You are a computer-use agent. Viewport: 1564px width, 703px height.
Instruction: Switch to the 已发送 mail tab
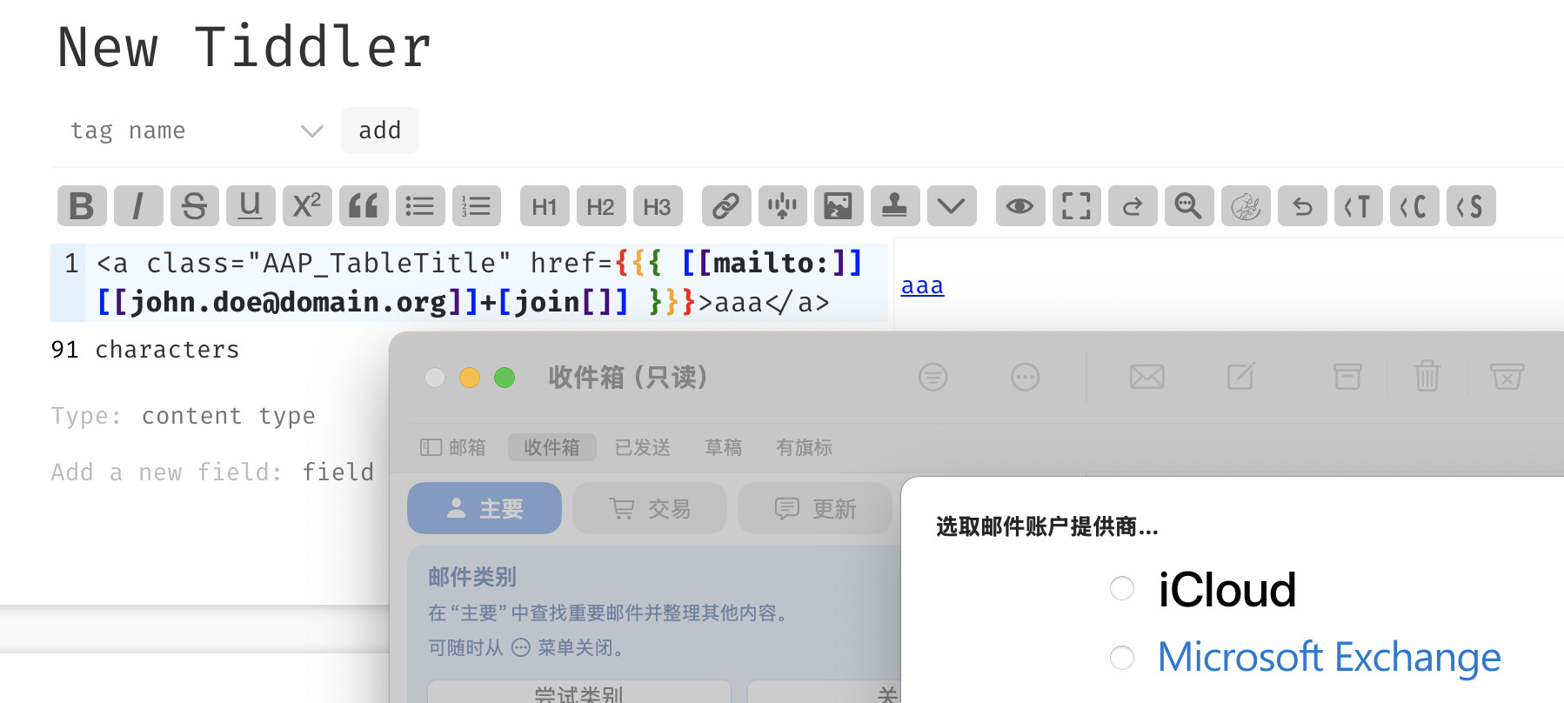(642, 447)
